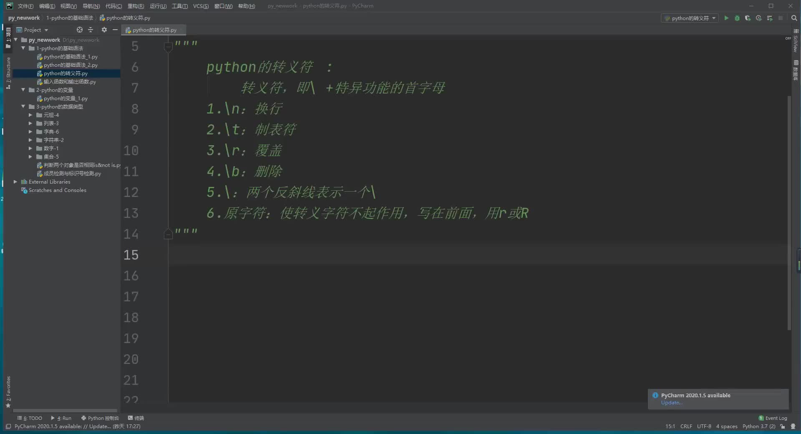Image resolution: width=801 pixels, height=434 pixels.
Task: Open the 代码(C) menu
Action: pyautogui.click(x=113, y=6)
